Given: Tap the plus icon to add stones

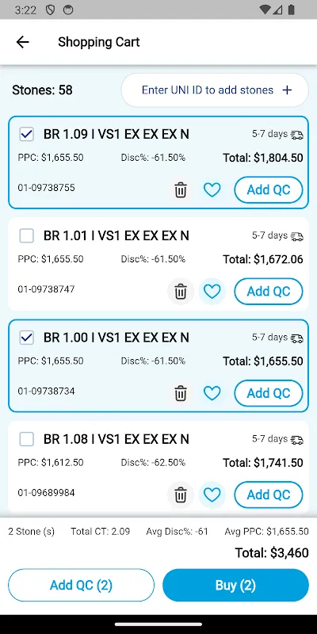Looking at the screenshot, I should coord(287,90).
